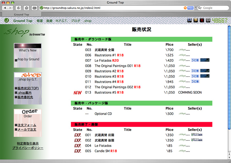Click the .shop seller icon for Optional CD
This screenshot has width=231, height=163.
(x=184, y=114)
